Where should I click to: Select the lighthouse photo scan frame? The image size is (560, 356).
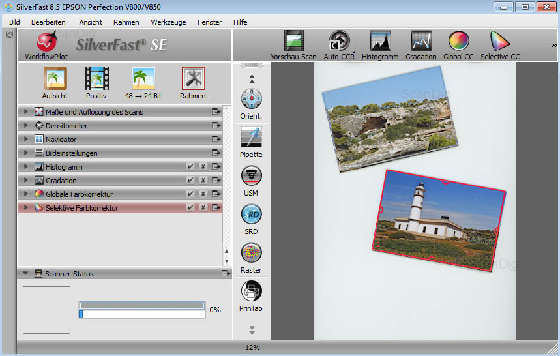pyautogui.click(x=439, y=220)
